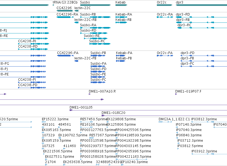Click EST EK263638.5prime

[64, 165]
